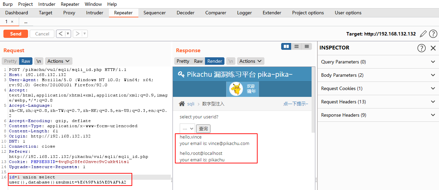Switch to the Comparer tab
The width and height of the screenshot is (439, 190).
click(216, 13)
